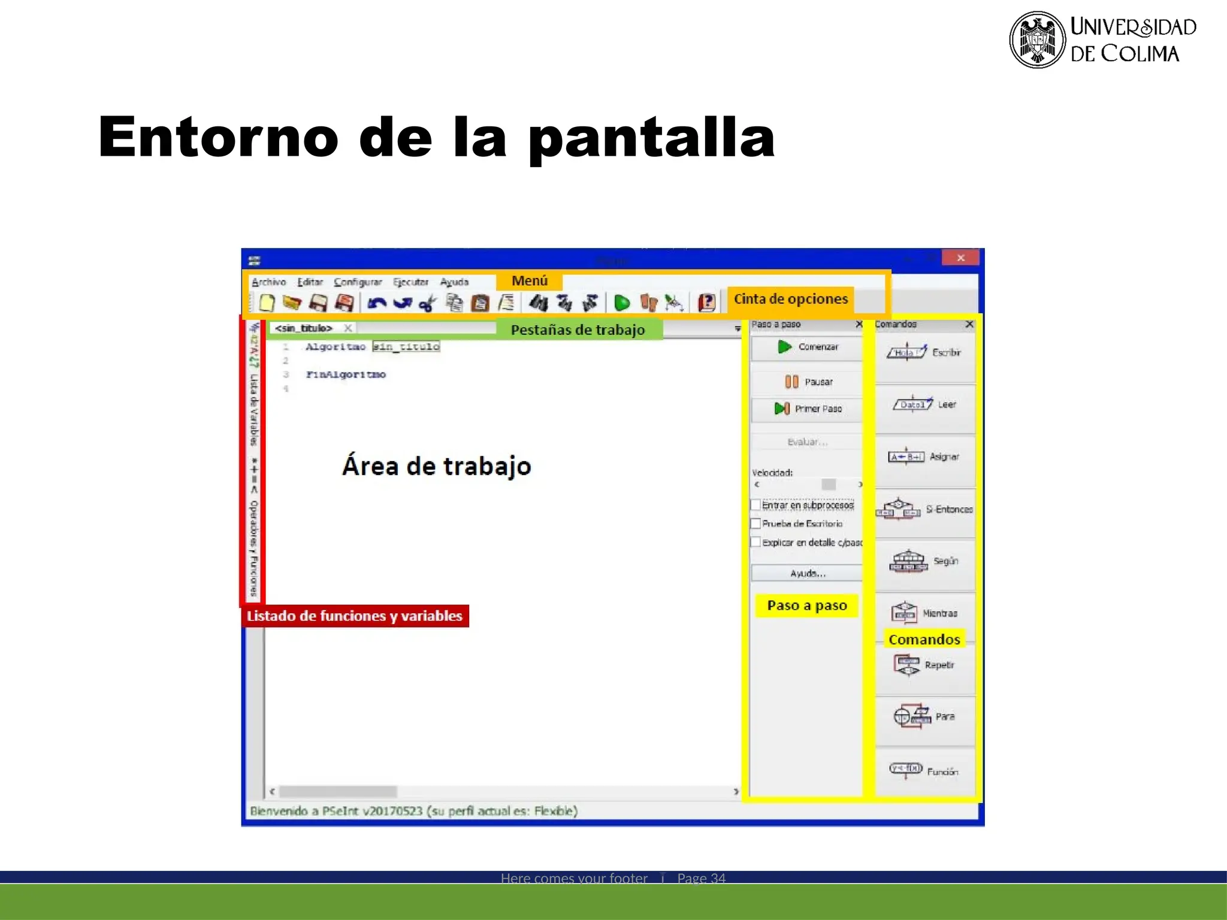
Task: Open the Ejecutar menu
Action: point(410,282)
